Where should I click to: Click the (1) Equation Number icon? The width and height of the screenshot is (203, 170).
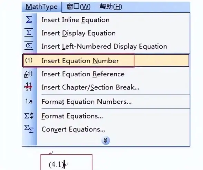29,60
